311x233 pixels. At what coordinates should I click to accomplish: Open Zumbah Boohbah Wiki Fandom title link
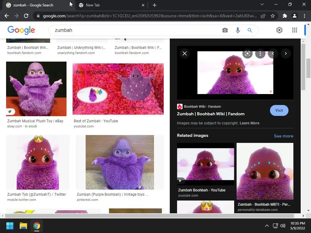211,114
